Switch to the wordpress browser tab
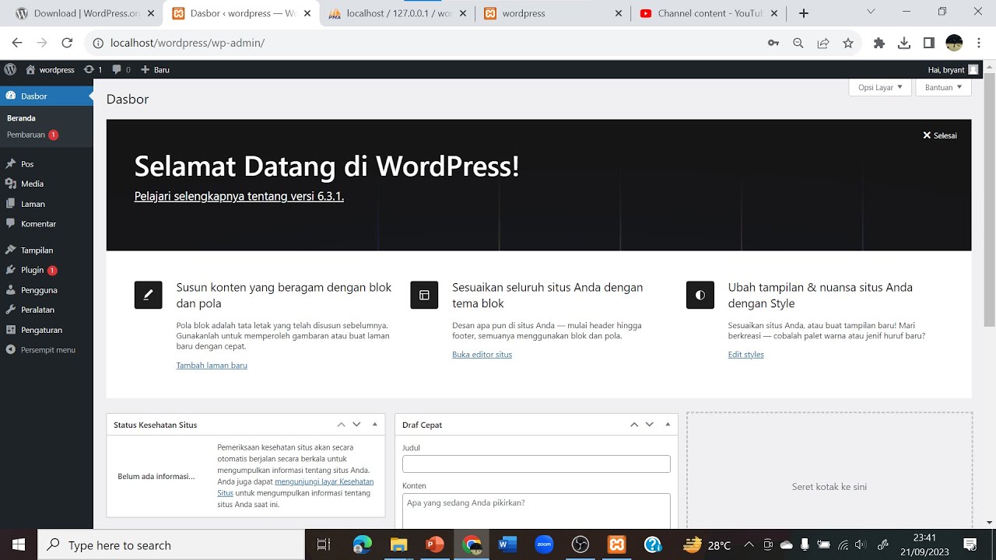The image size is (996, 560). 553,13
